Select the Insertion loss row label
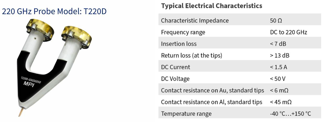 coord(179,44)
